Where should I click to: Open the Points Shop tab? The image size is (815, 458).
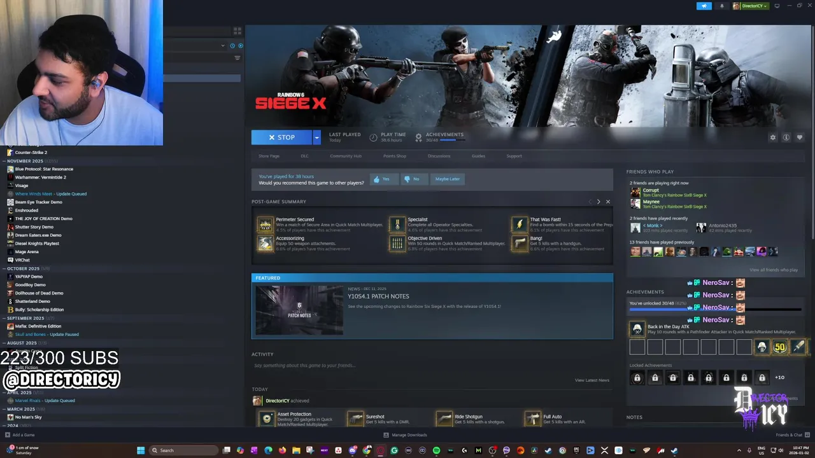[395, 156]
